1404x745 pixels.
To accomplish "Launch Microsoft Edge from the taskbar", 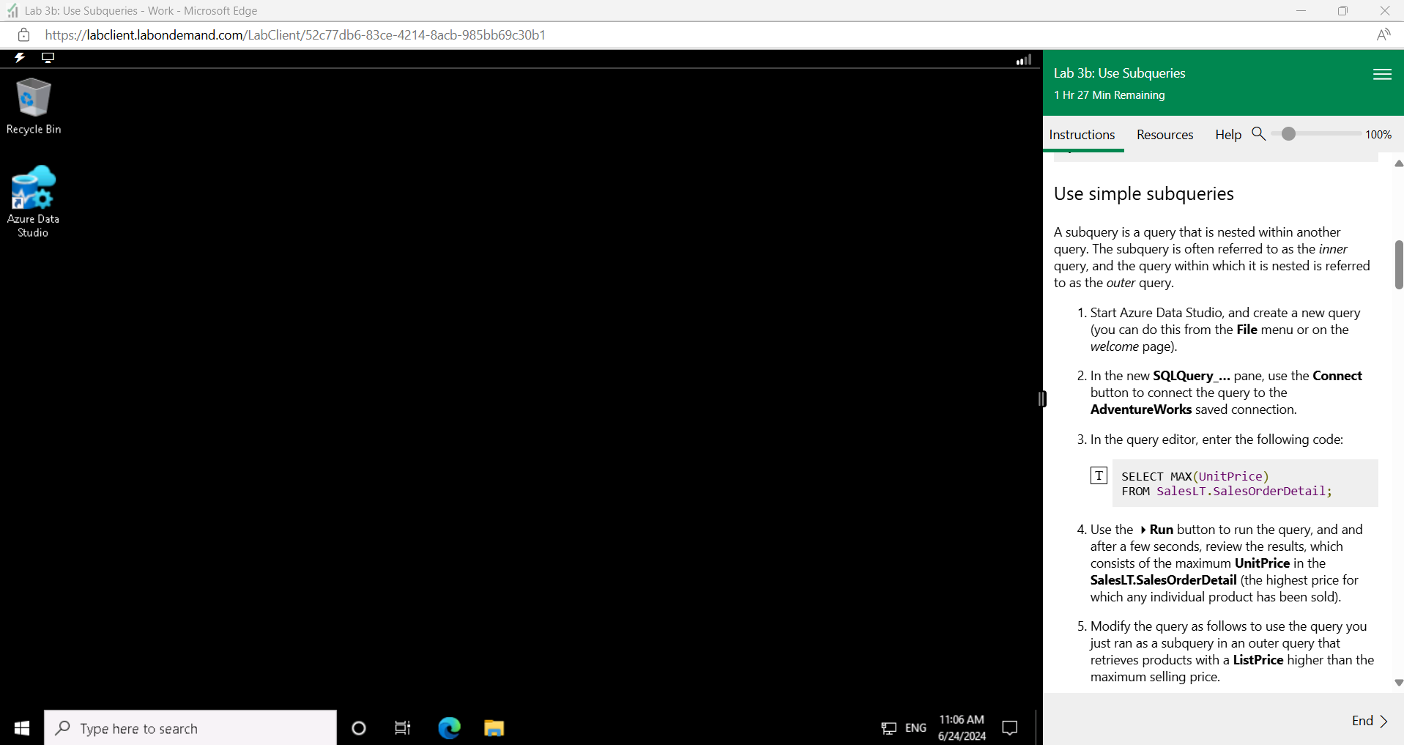I will pos(449,727).
